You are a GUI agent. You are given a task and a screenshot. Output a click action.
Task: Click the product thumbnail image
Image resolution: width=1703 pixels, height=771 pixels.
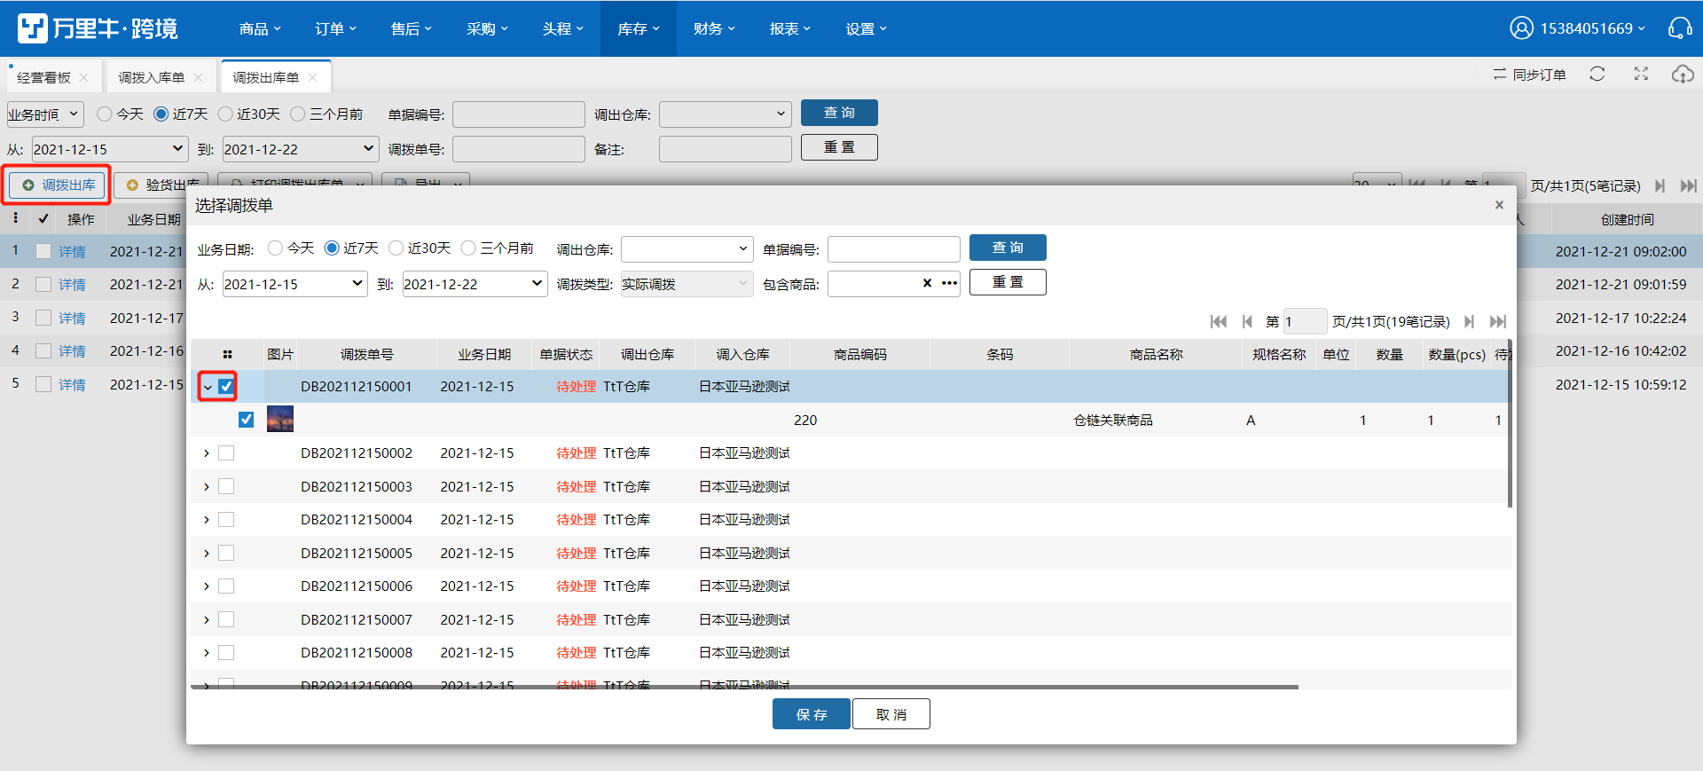pos(280,419)
